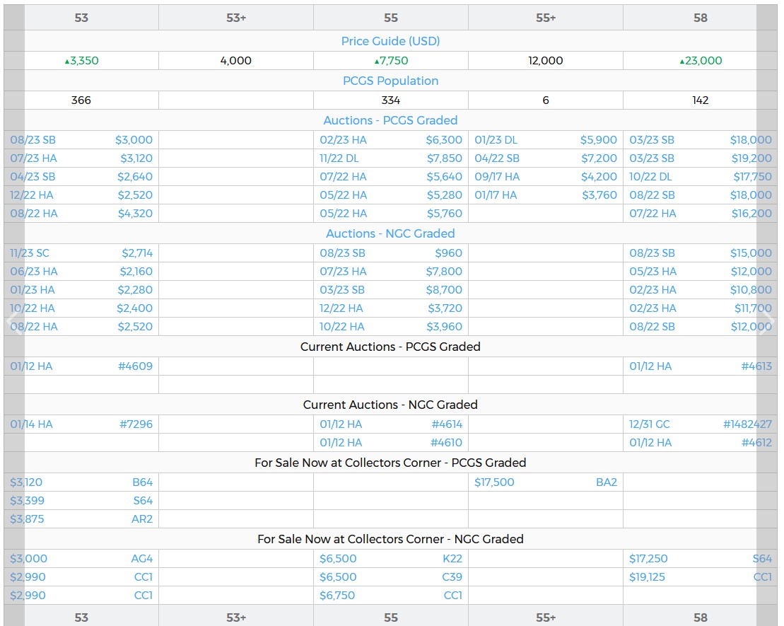784x626 pixels.
Task: Click the right chevron to view next grades
Action: [767, 320]
